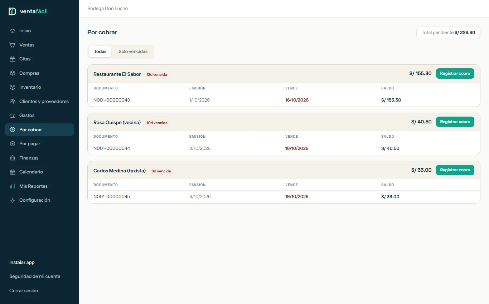Viewport: 489px width, 304px height.
Task: Click the Carlos Medina (taxista) name
Action: (x=120, y=171)
